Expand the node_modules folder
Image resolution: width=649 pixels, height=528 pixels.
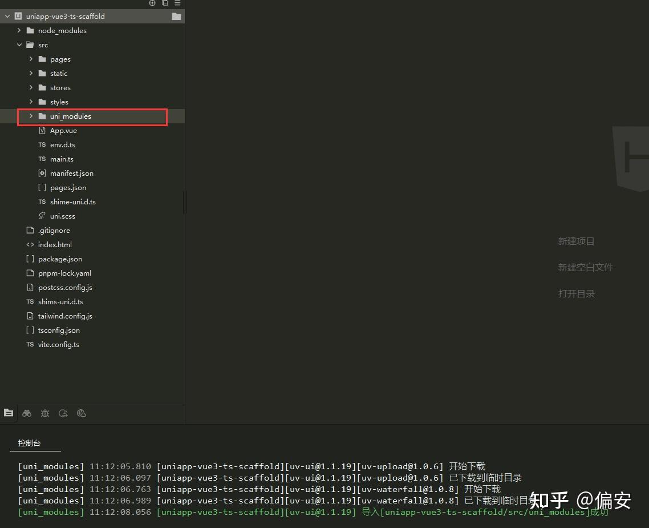(x=19, y=30)
